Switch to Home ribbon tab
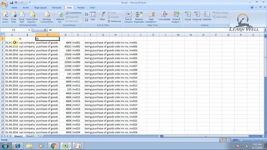Image resolution: width=267 pixels, height=150 pixels. [15, 7]
